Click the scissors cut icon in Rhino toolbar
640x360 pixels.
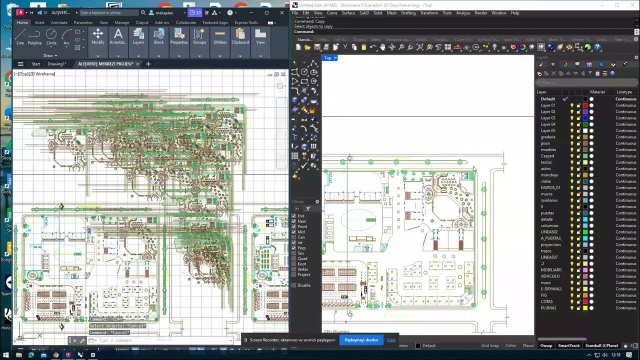[345, 47]
